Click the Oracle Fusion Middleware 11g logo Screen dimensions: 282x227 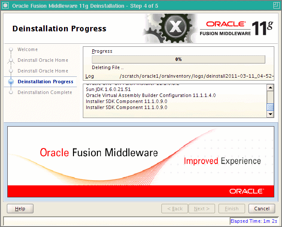[237, 28]
